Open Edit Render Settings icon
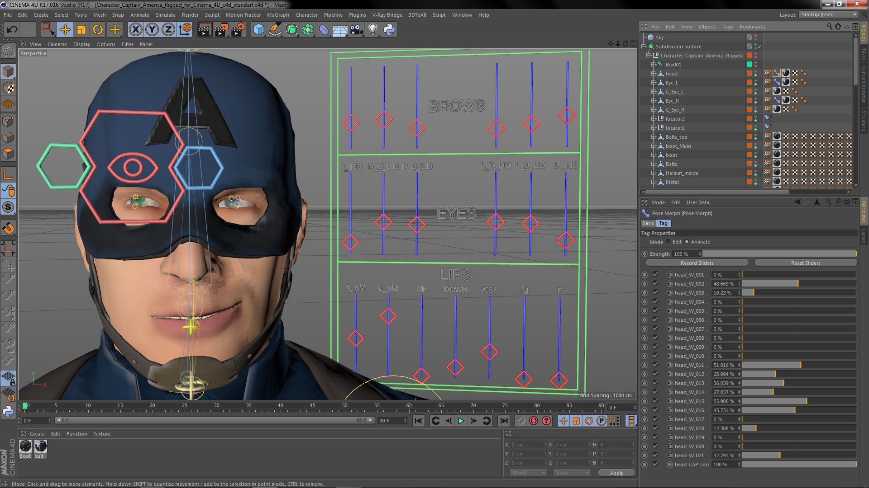Viewport: 869px width, 488px height. 238,30
